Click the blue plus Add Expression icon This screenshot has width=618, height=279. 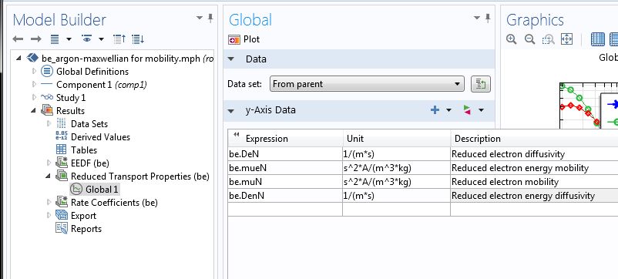(435, 110)
